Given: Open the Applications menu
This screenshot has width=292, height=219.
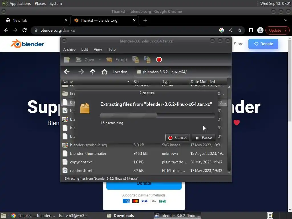Looking at the screenshot, I should tap(20, 3).
